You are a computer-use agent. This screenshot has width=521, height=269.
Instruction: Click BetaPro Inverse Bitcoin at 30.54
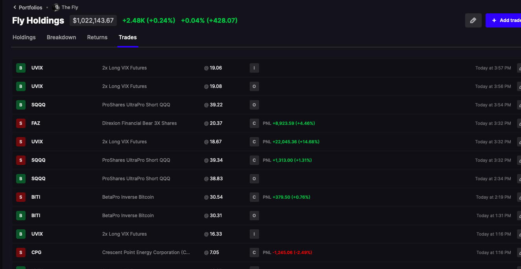[128, 197]
